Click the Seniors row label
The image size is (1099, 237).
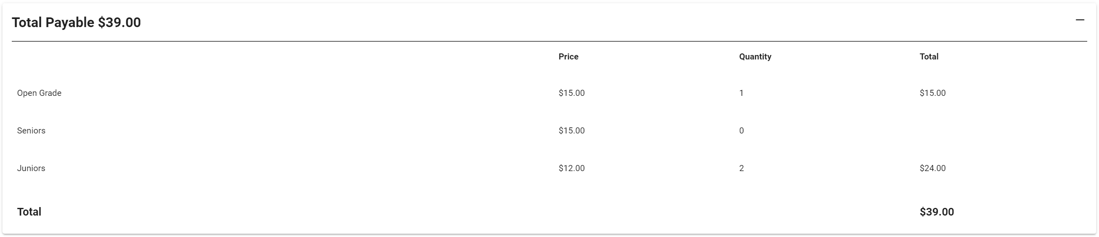[x=31, y=131]
